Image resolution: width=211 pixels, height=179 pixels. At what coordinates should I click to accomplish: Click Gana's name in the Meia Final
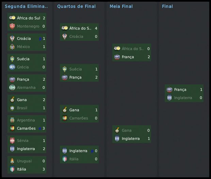127,130
